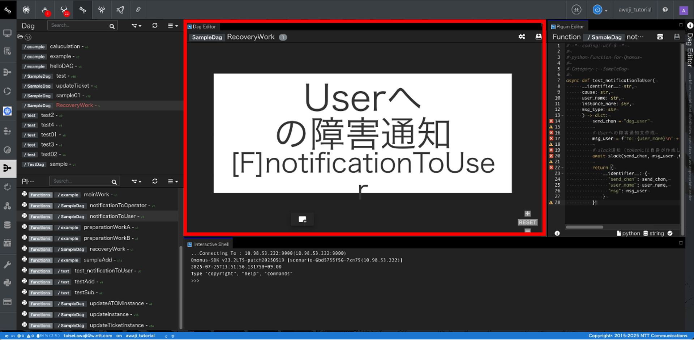This screenshot has height=340, width=694.
Task: Click the add-node icon at canvas bottom
Action: (303, 220)
